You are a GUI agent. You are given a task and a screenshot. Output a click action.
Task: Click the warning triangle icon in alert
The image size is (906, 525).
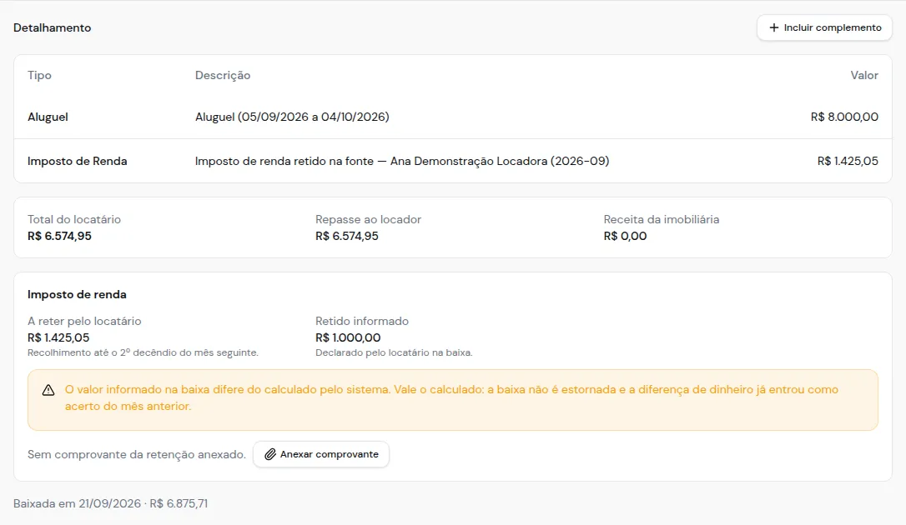point(48,391)
